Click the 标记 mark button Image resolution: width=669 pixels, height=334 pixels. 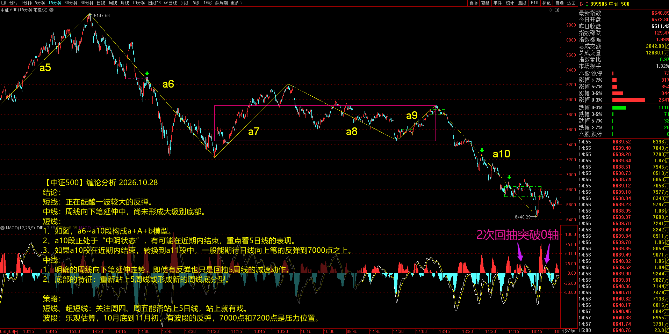[546, 3]
